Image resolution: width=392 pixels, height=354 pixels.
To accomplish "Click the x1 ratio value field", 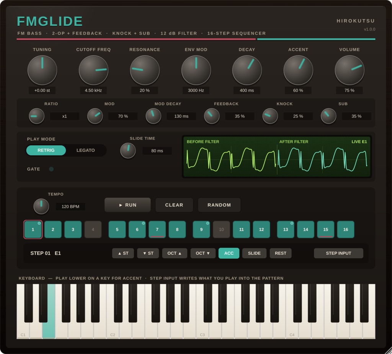I will click(x=64, y=116).
